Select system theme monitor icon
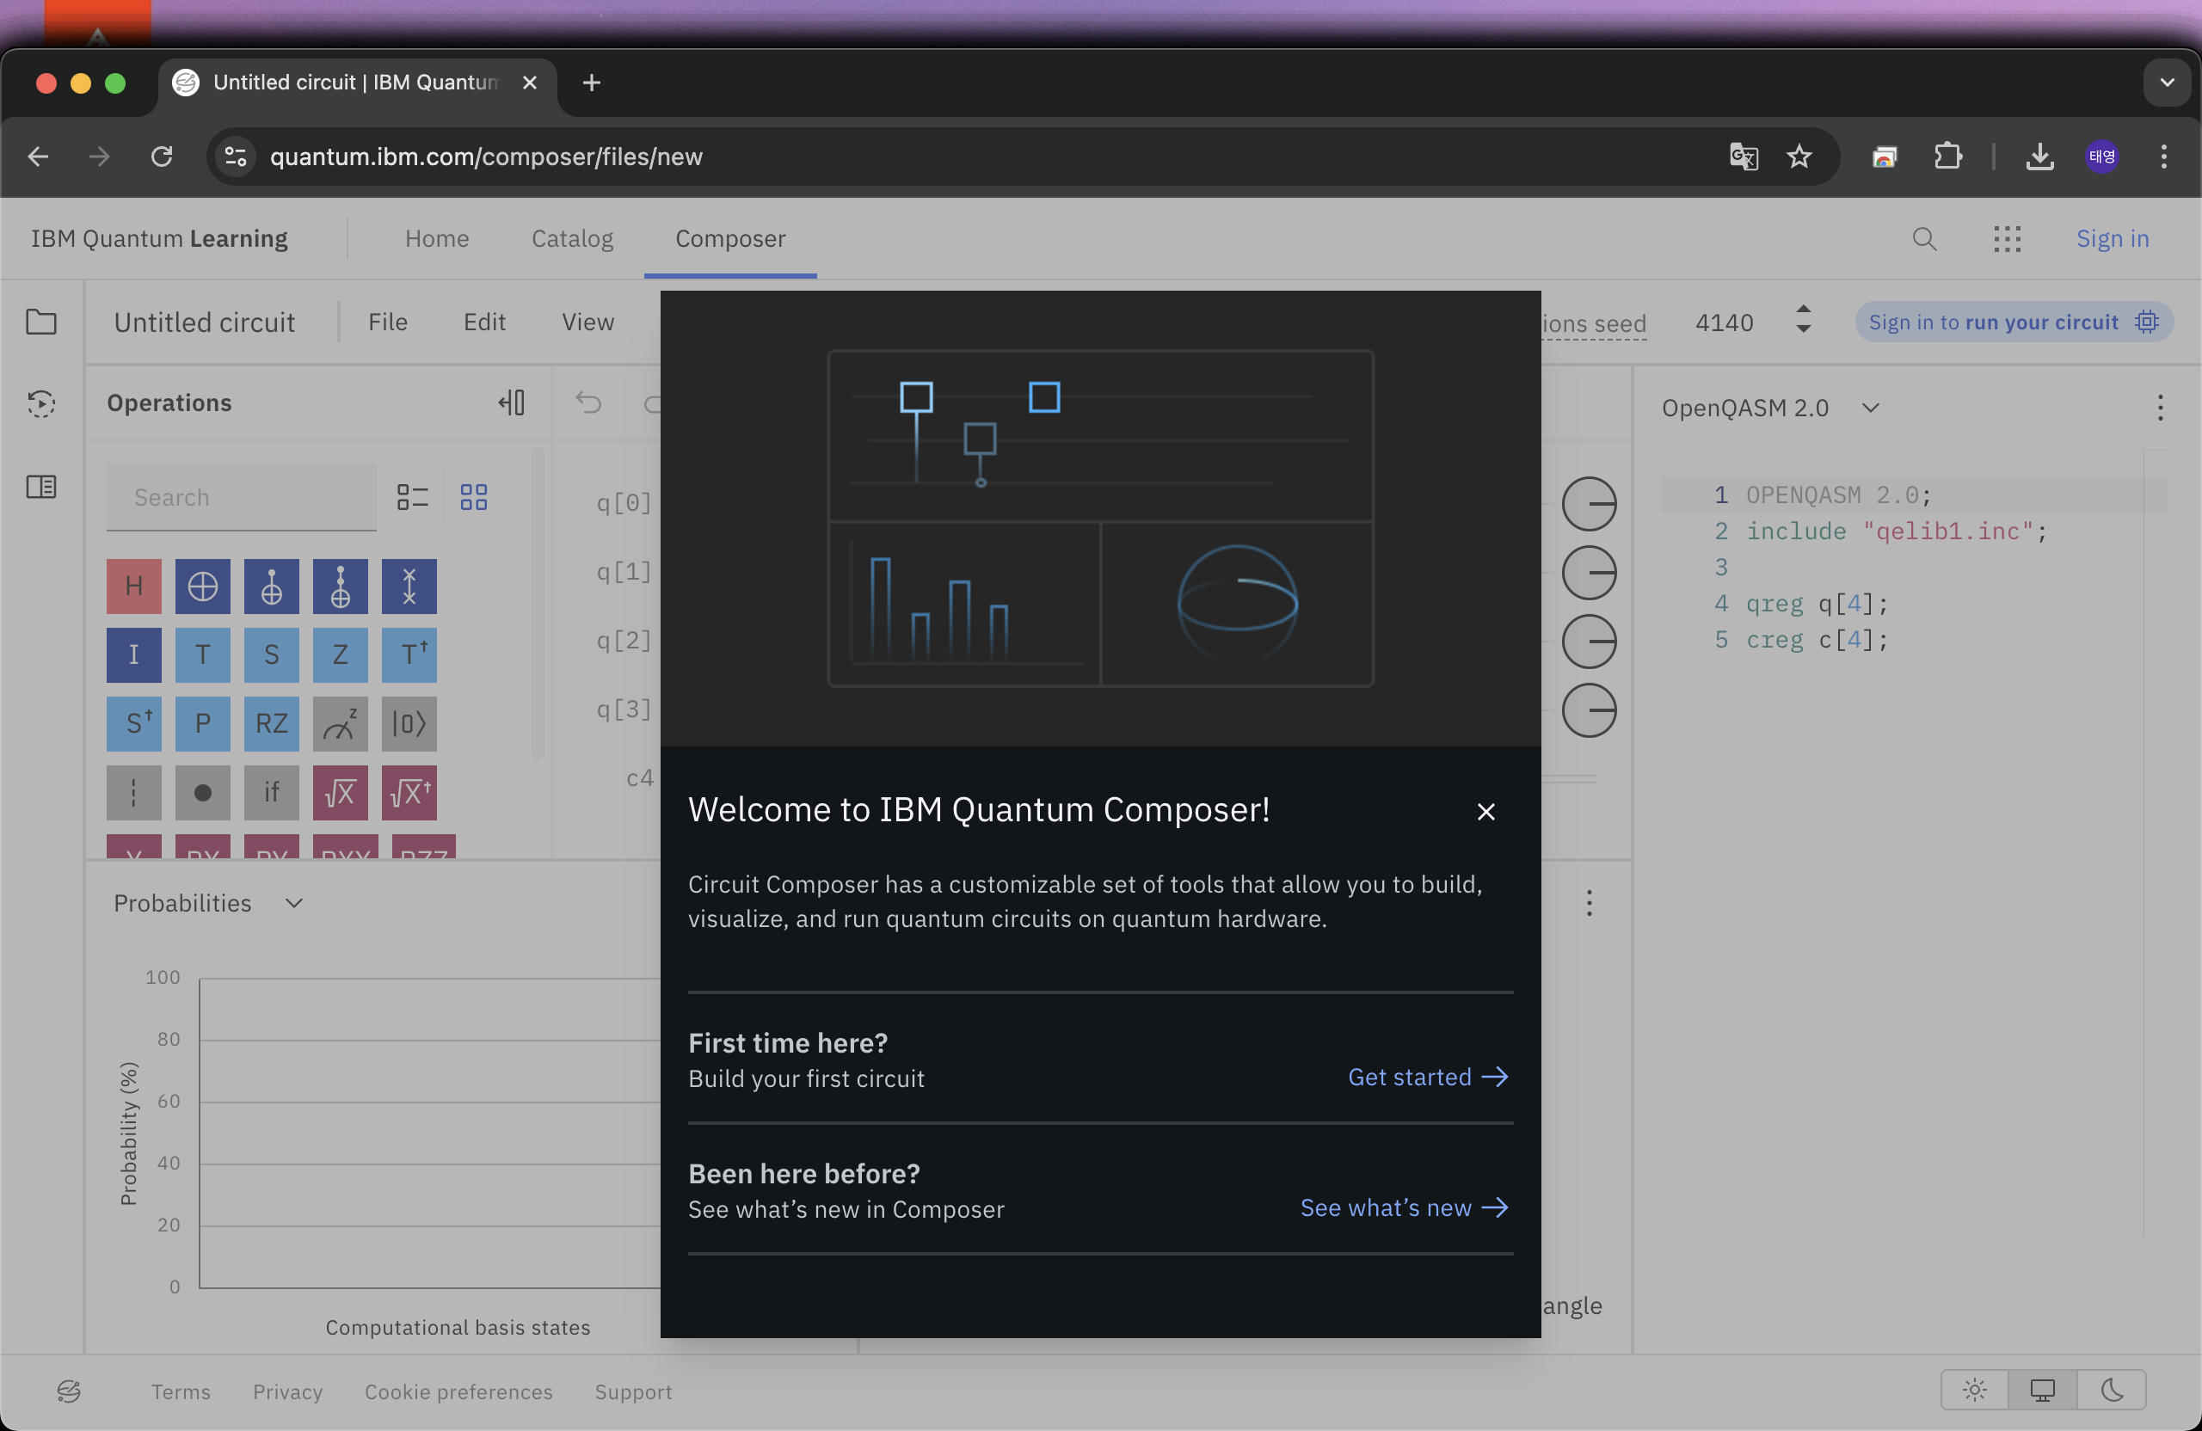This screenshot has width=2202, height=1431. click(2042, 1391)
